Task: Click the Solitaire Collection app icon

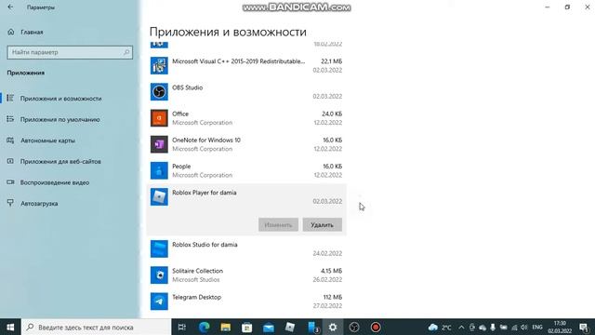Action: 159,275
